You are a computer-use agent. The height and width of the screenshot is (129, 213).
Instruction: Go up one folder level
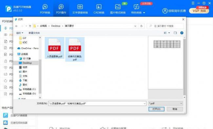pyautogui.click(x=30, y=26)
